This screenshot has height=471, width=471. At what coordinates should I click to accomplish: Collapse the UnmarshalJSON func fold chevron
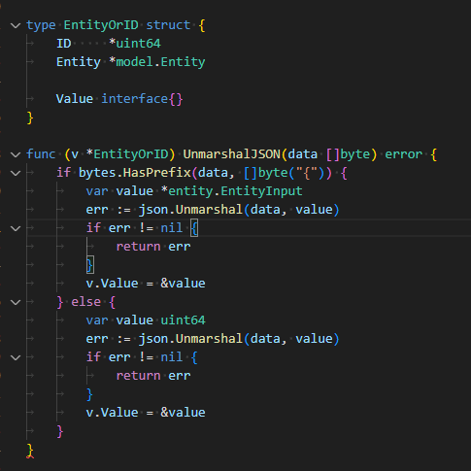pyautogui.click(x=16, y=154)
